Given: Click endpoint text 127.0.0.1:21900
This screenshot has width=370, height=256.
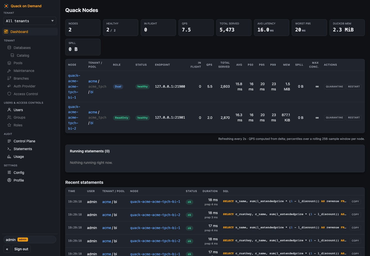Looking at the screenshot, I should [x=170, y=87].
